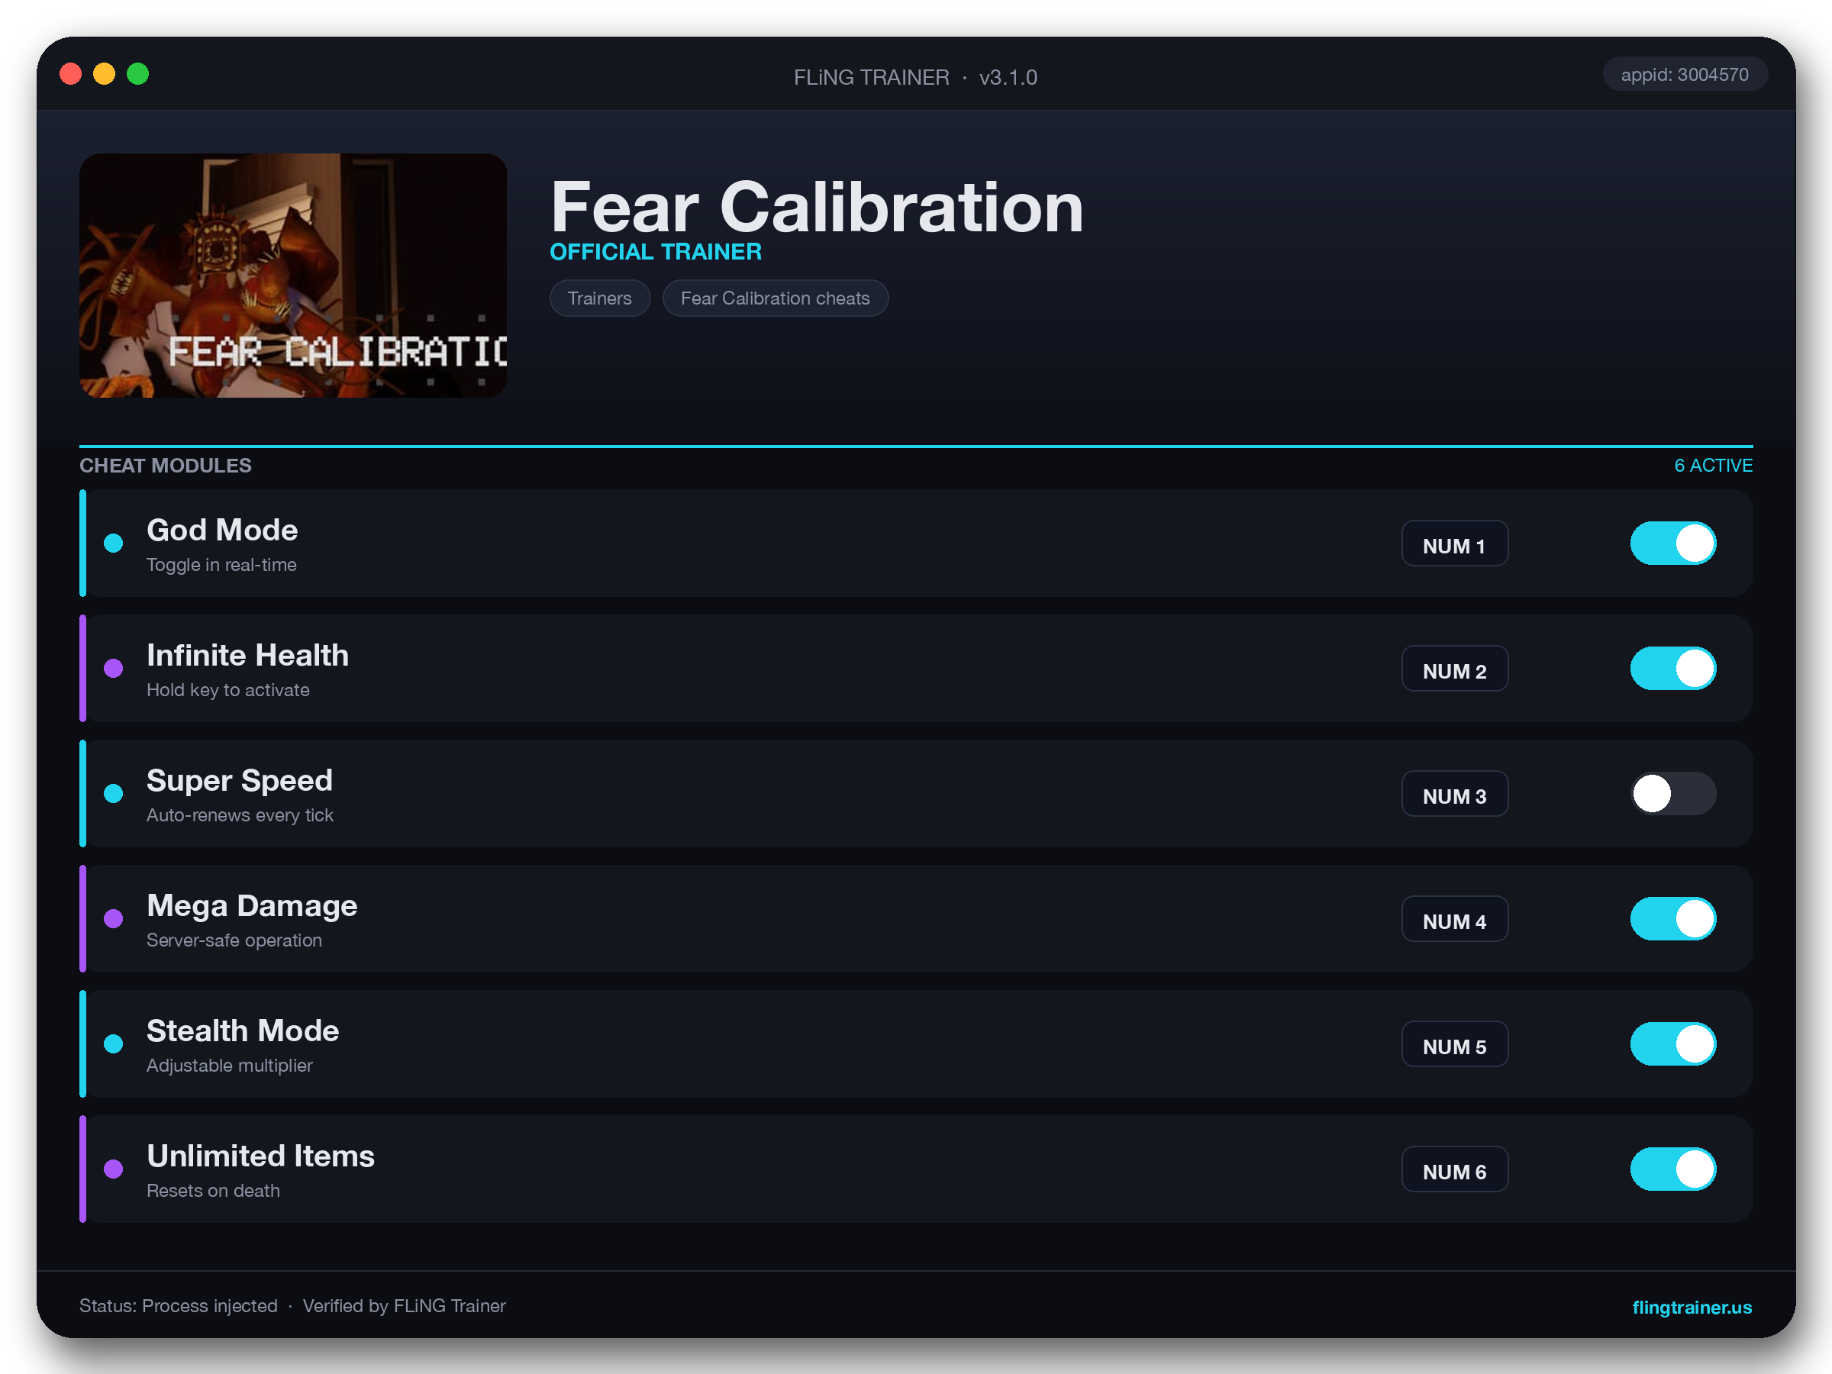
Task: Click the FLiNG TRAINER v3.1.0 title text
Action: tap(915, 77)
